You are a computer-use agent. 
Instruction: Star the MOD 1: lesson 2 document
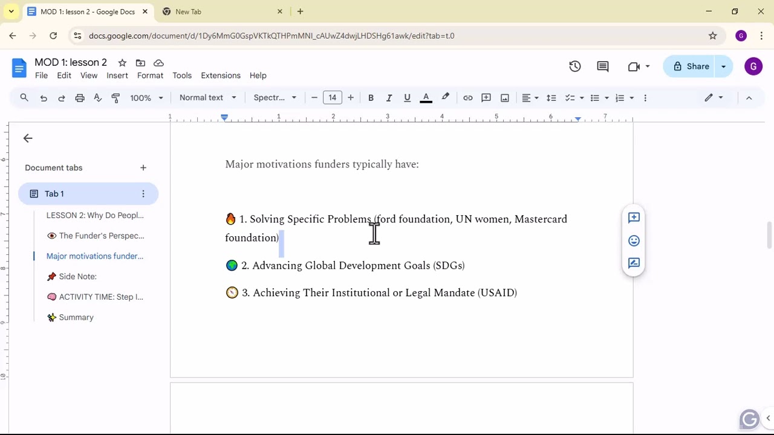122,63
